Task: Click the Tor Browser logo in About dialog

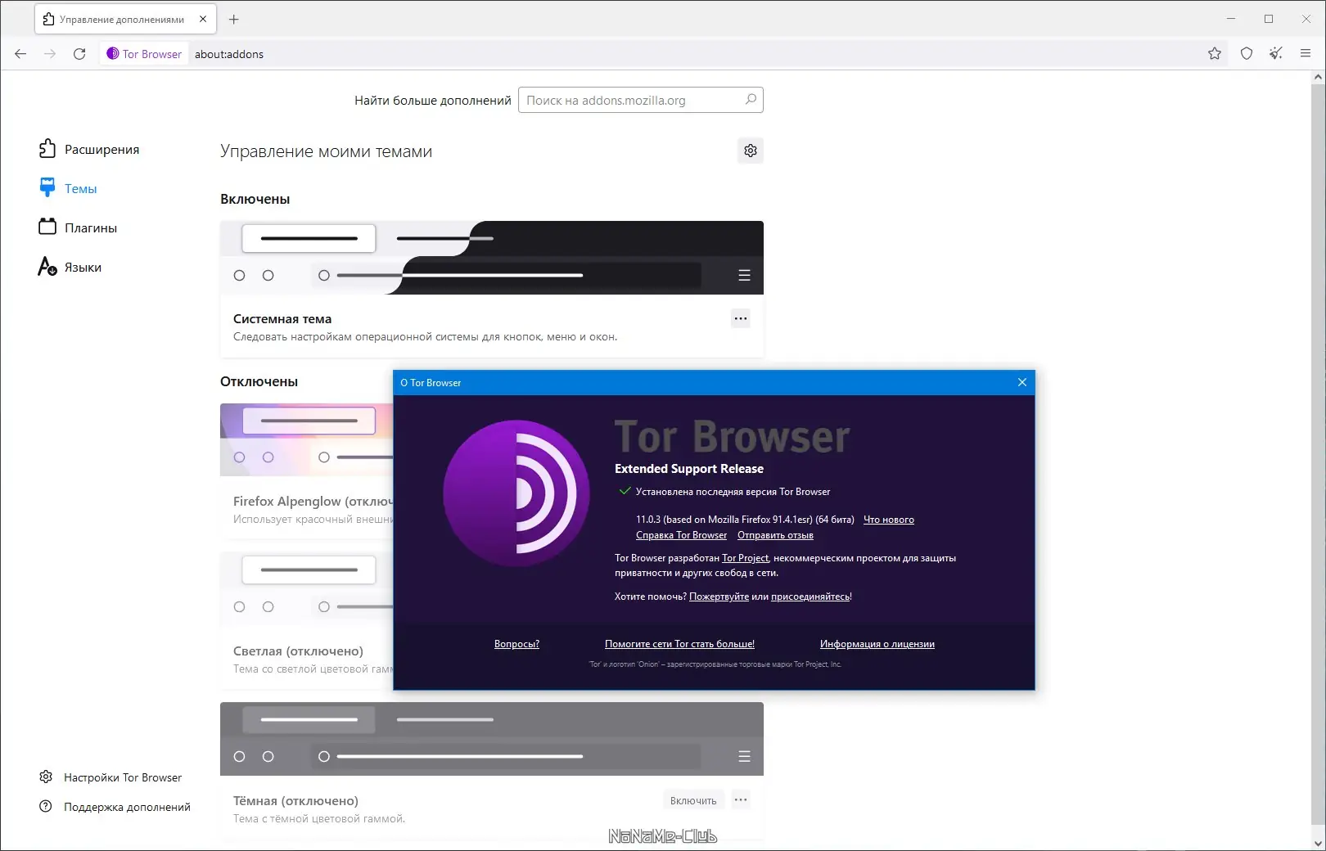Action: coord(516,493)
